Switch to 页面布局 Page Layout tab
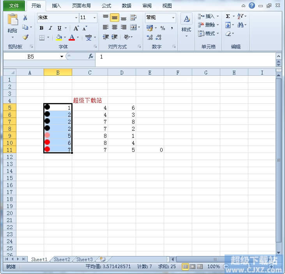Screen dimensions: 285x274 [81, 6]
